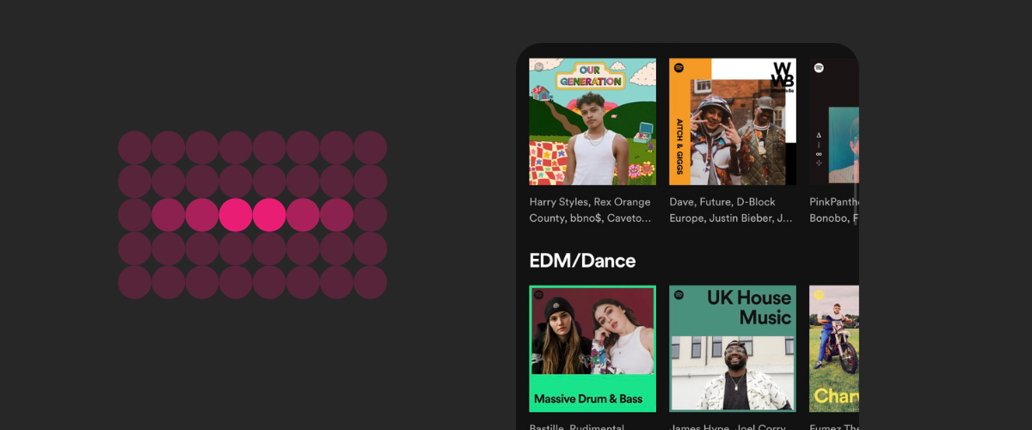
Task: Open the Aitch & Giggs playlist cover
Action: (733, 121)
